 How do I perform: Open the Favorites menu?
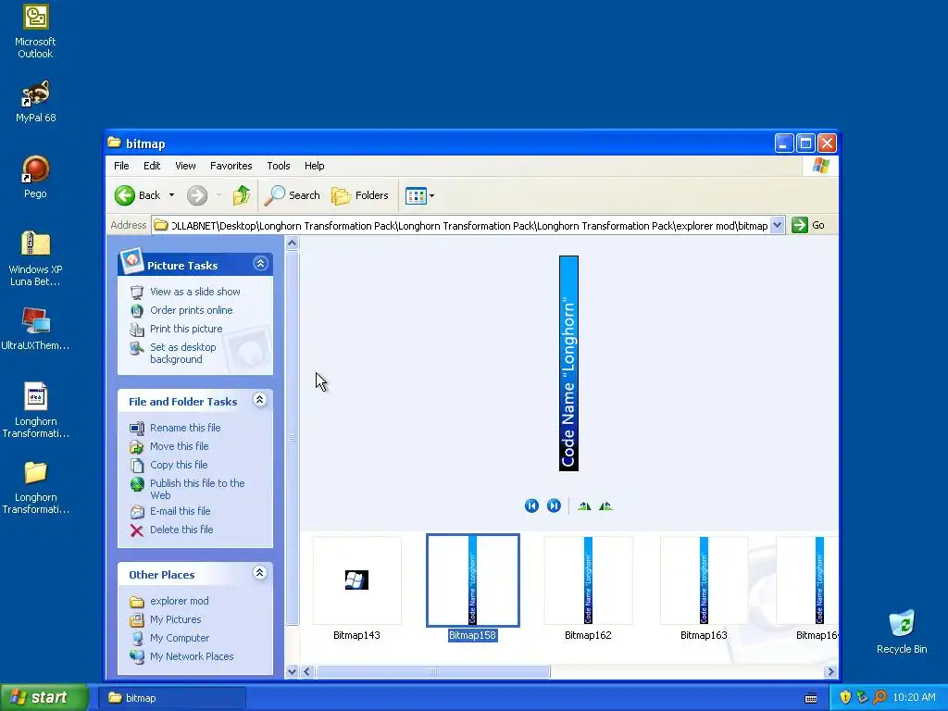point(231,166)
